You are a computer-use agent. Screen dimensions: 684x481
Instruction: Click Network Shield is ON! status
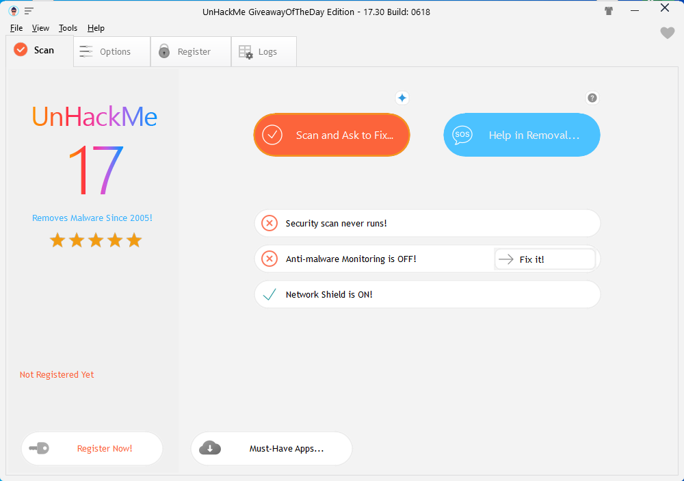[x=428, y=295]
